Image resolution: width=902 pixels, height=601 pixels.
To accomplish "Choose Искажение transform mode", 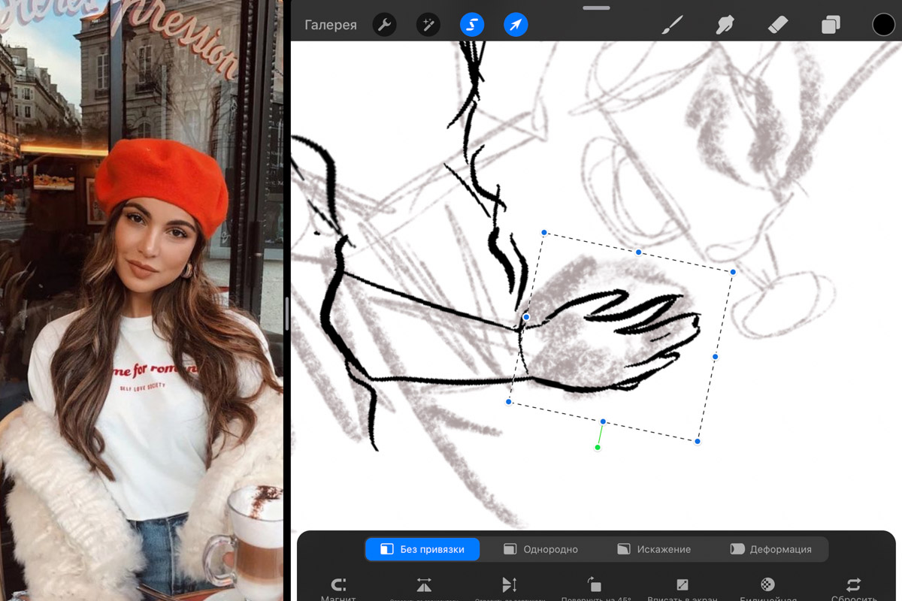I will (x=654, y=549).
